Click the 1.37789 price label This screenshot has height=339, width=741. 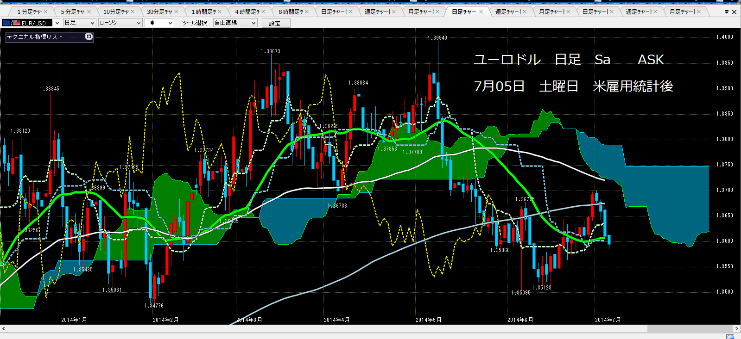(412, 152)
